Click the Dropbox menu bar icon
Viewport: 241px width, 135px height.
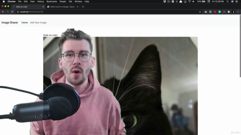[x=165, y=1]
